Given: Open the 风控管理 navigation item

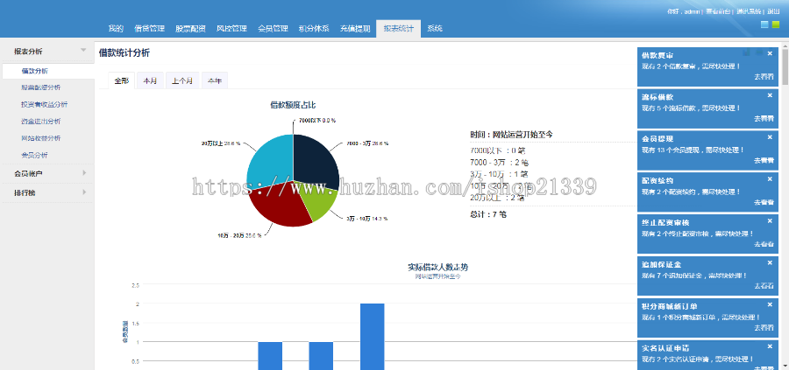Looking at the screenshot, I should coord(231,29).
